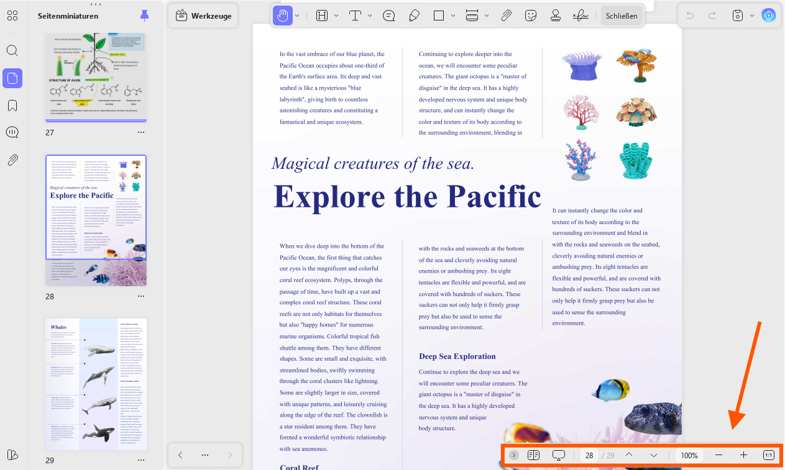Open more options for page 28
Viewport: 785px width, 470px height.
click(141, 297)
